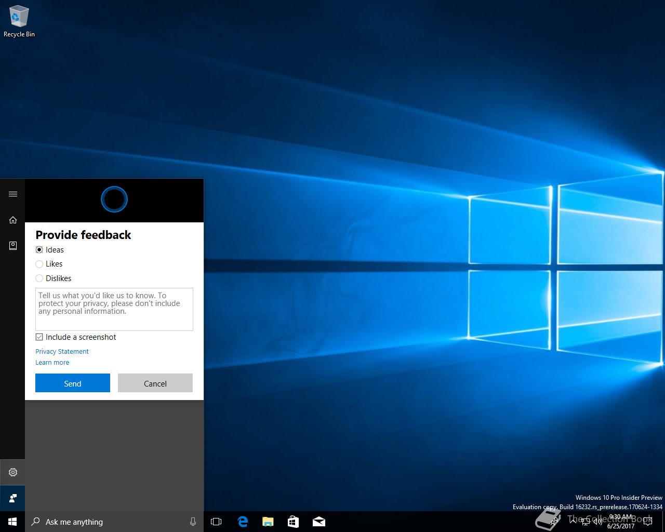
Task: Select the Likes feedback option
Action: point(49,264)
